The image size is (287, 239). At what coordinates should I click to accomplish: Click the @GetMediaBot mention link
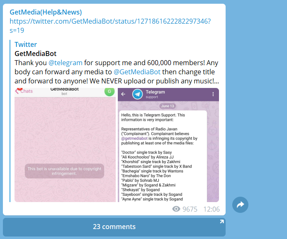(x=137, y=72)
